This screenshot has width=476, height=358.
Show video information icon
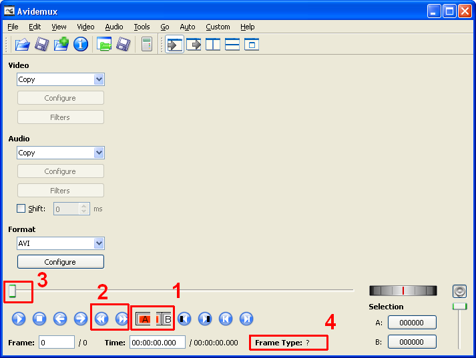pyautogui.click(x=81, y=44)
